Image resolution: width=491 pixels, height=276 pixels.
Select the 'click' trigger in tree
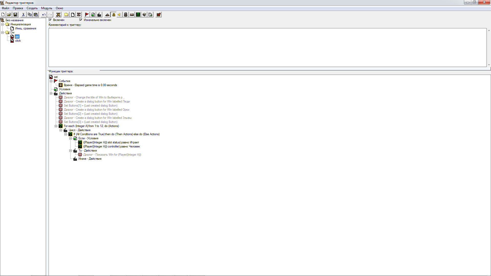pyautogui.click(x=18, y=41)
